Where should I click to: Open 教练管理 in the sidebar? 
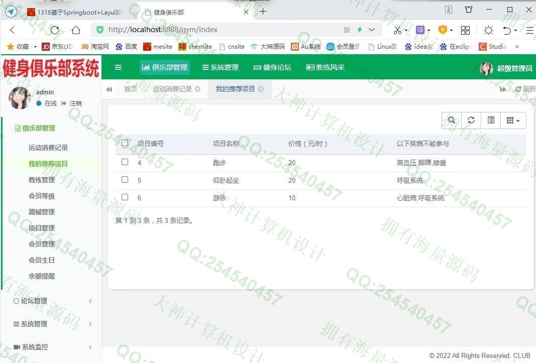42,180
